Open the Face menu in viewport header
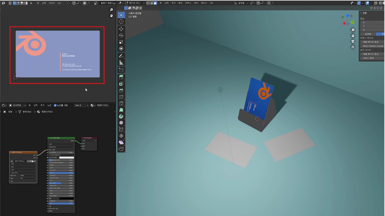The image size is (385, 216). [x=204, y=3]
